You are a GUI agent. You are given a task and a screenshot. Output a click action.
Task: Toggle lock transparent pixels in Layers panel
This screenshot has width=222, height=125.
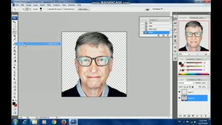click(x=185, y=87)
